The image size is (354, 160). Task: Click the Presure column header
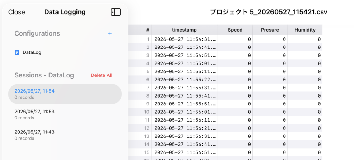tap(270, 30)
